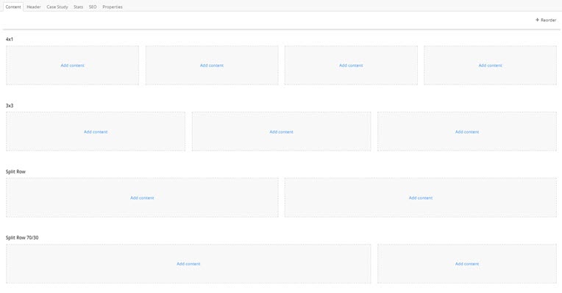Add content to narrow 70/30 cell

tap(467, 264)
